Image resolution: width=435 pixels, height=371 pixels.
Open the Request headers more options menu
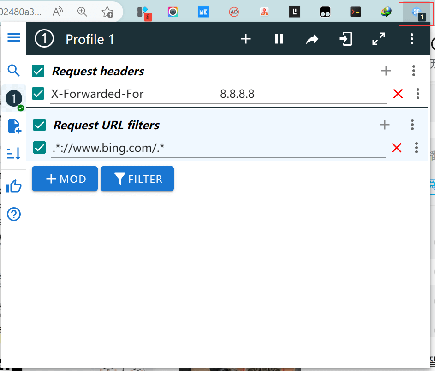(x=413, y=71)
